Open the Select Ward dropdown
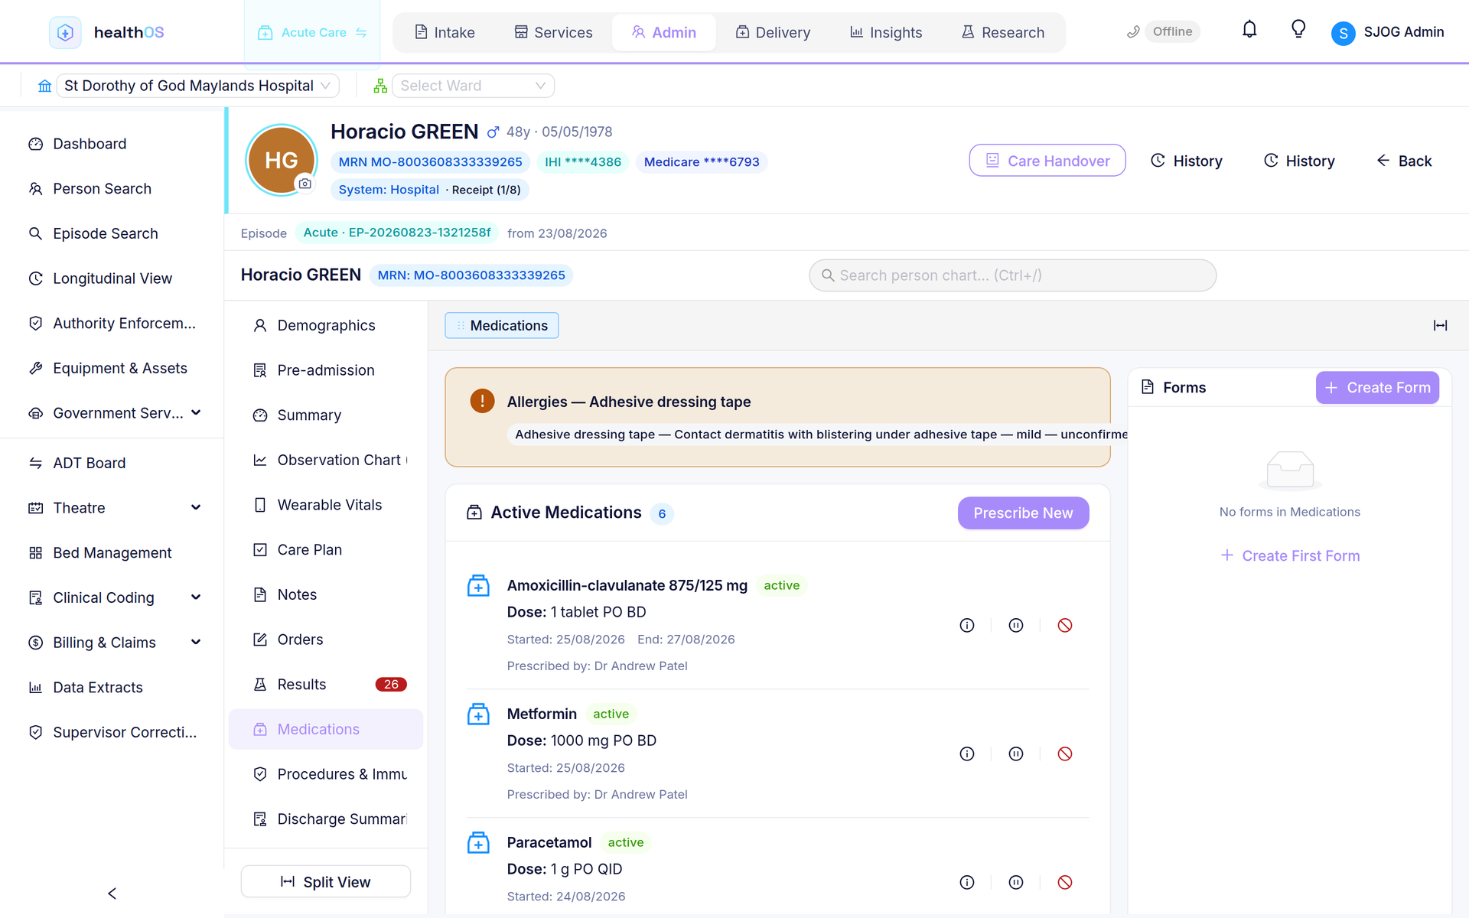 coord(473,86)
